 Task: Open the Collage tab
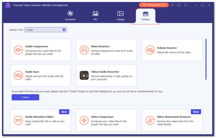click(120, 15)
